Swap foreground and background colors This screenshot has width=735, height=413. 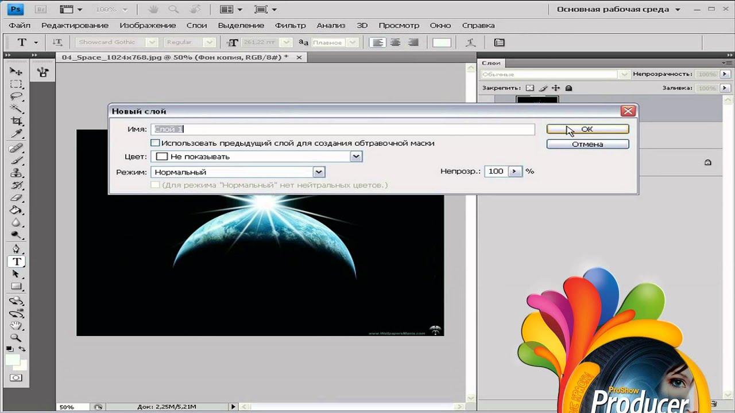[22, 349]
